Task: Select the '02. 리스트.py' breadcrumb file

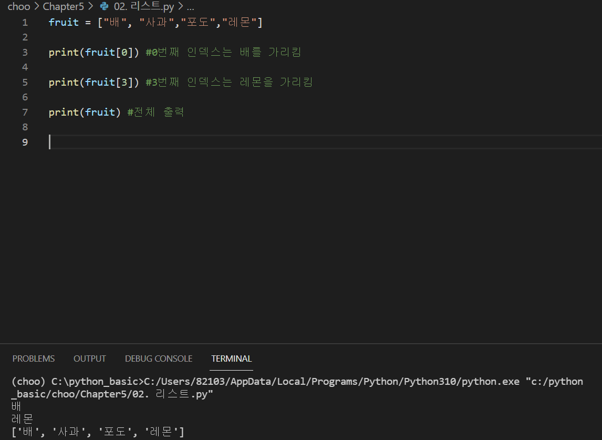Action: pos(144,6)
